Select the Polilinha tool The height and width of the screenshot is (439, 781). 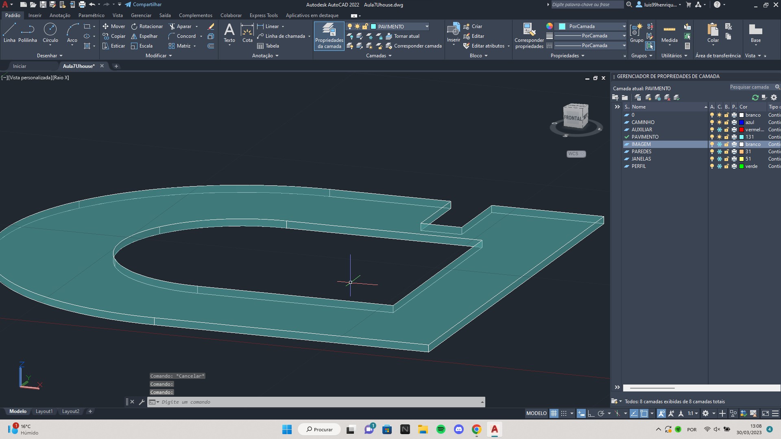tap(28, 33)
